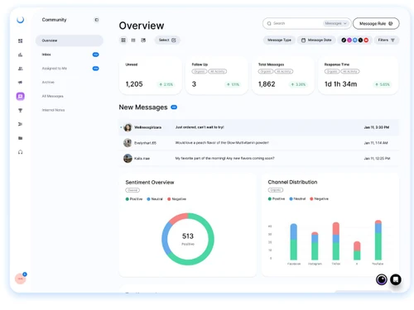
Task: Switch to the list view icon
Action: [x=133, y=41]
